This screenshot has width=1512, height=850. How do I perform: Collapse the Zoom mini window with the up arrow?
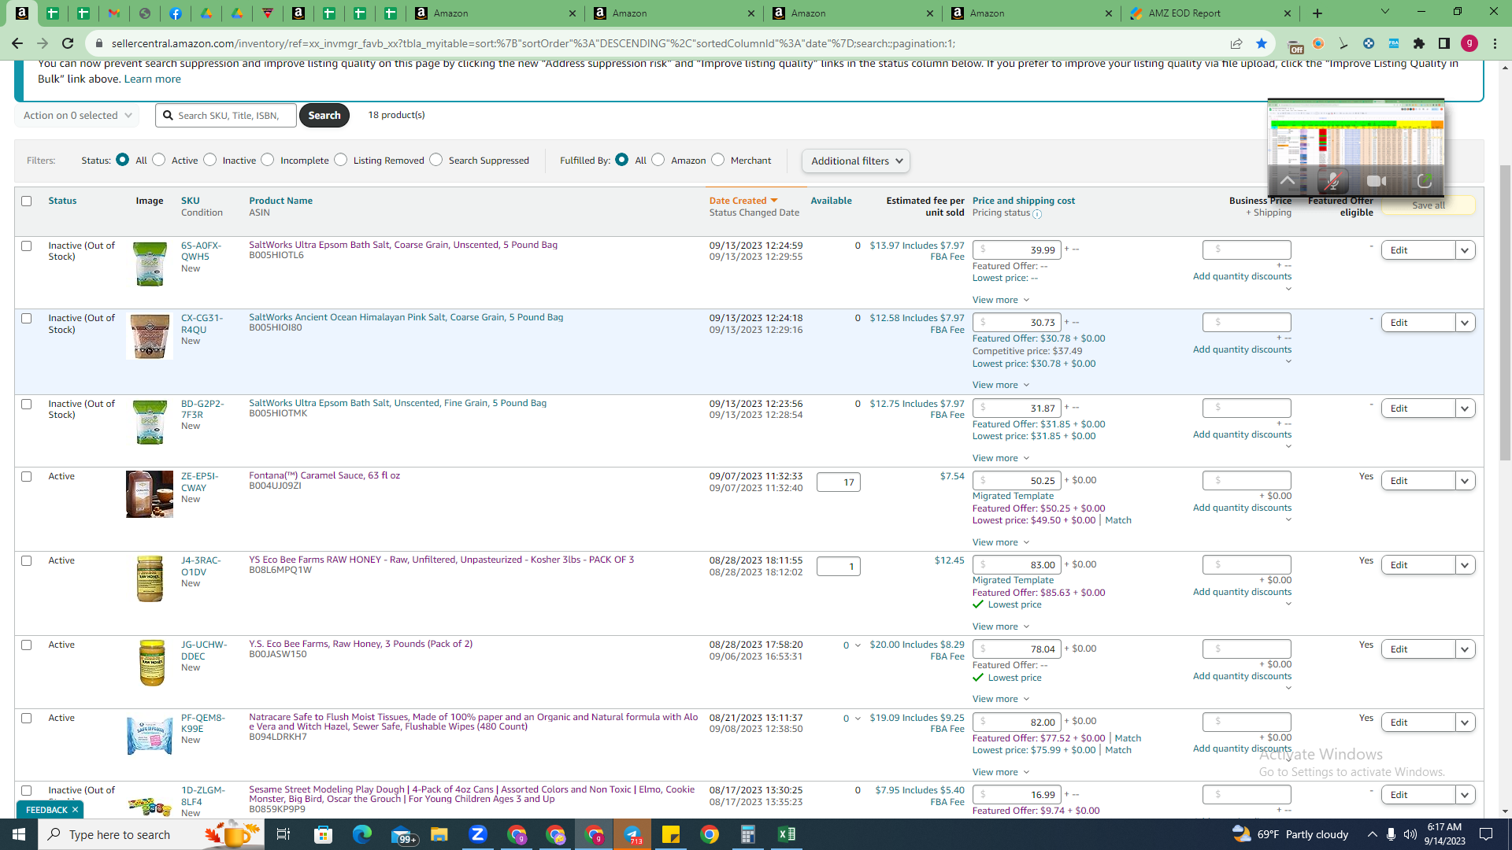tap(1287, 181)
